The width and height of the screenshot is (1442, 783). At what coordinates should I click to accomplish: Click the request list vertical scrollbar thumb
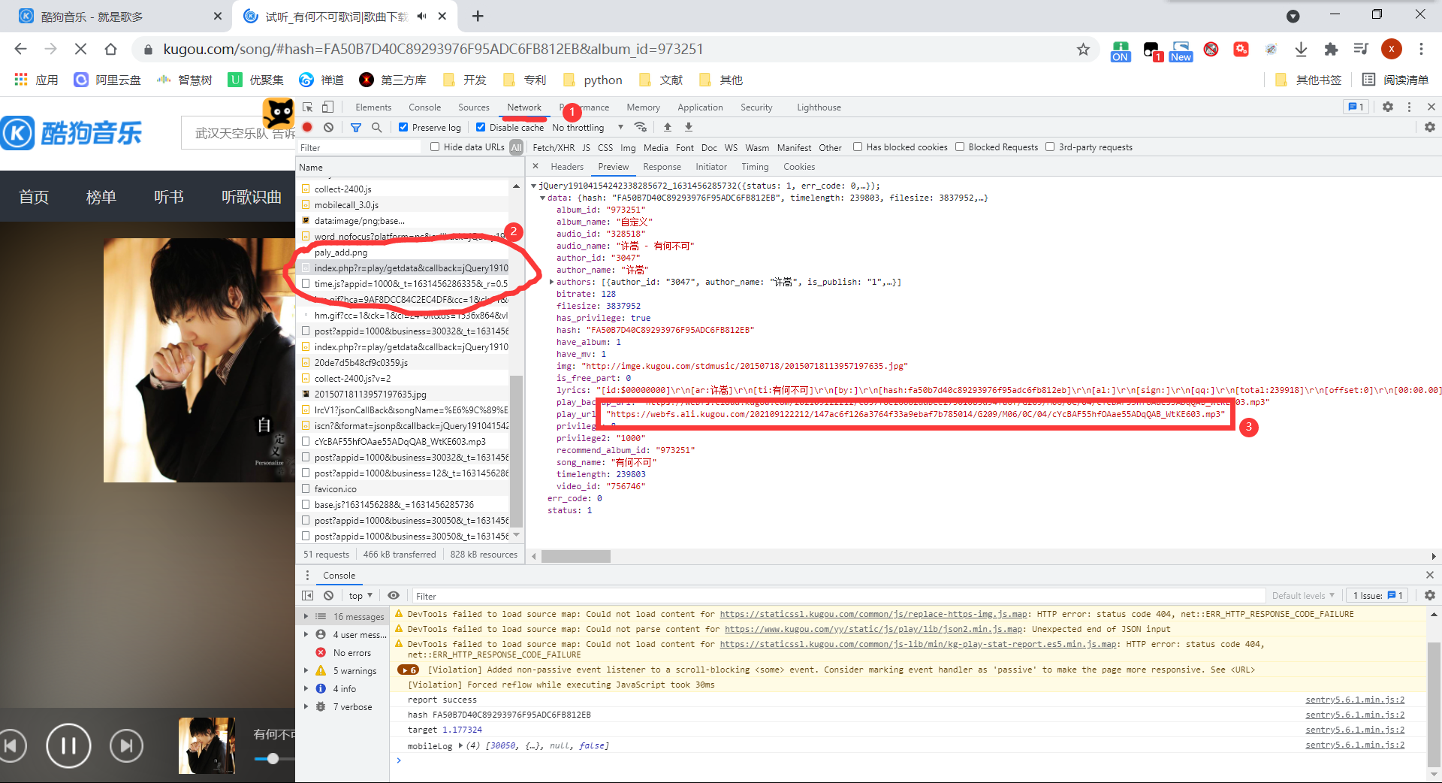(516, 451)
